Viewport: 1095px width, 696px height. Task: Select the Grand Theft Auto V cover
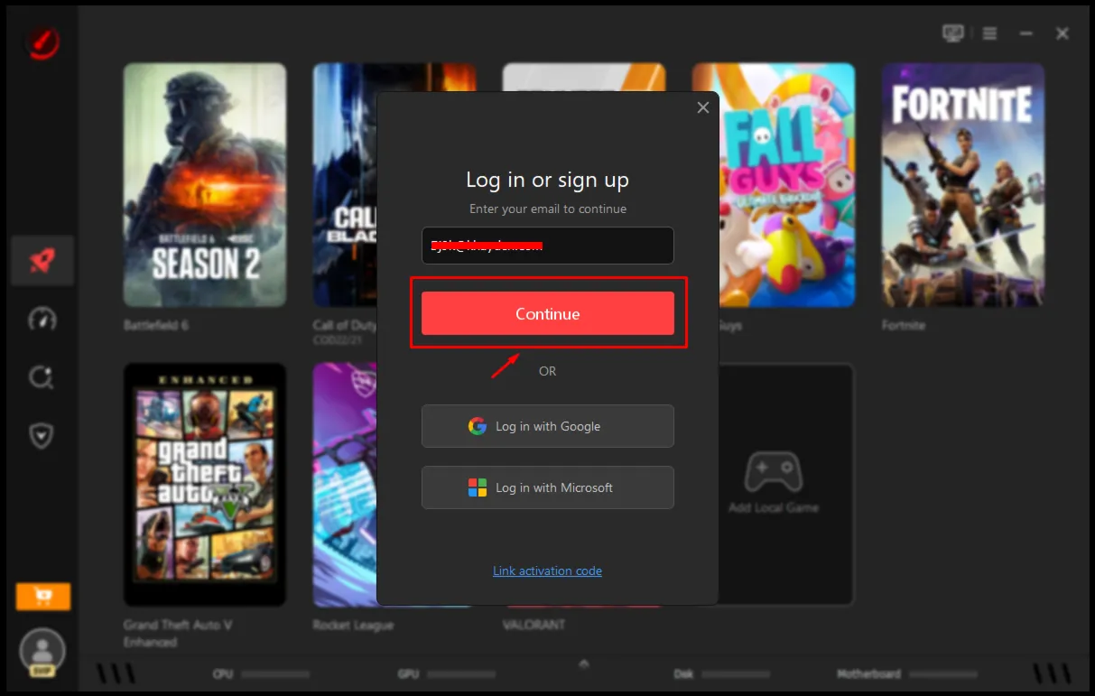click(205, 485)
